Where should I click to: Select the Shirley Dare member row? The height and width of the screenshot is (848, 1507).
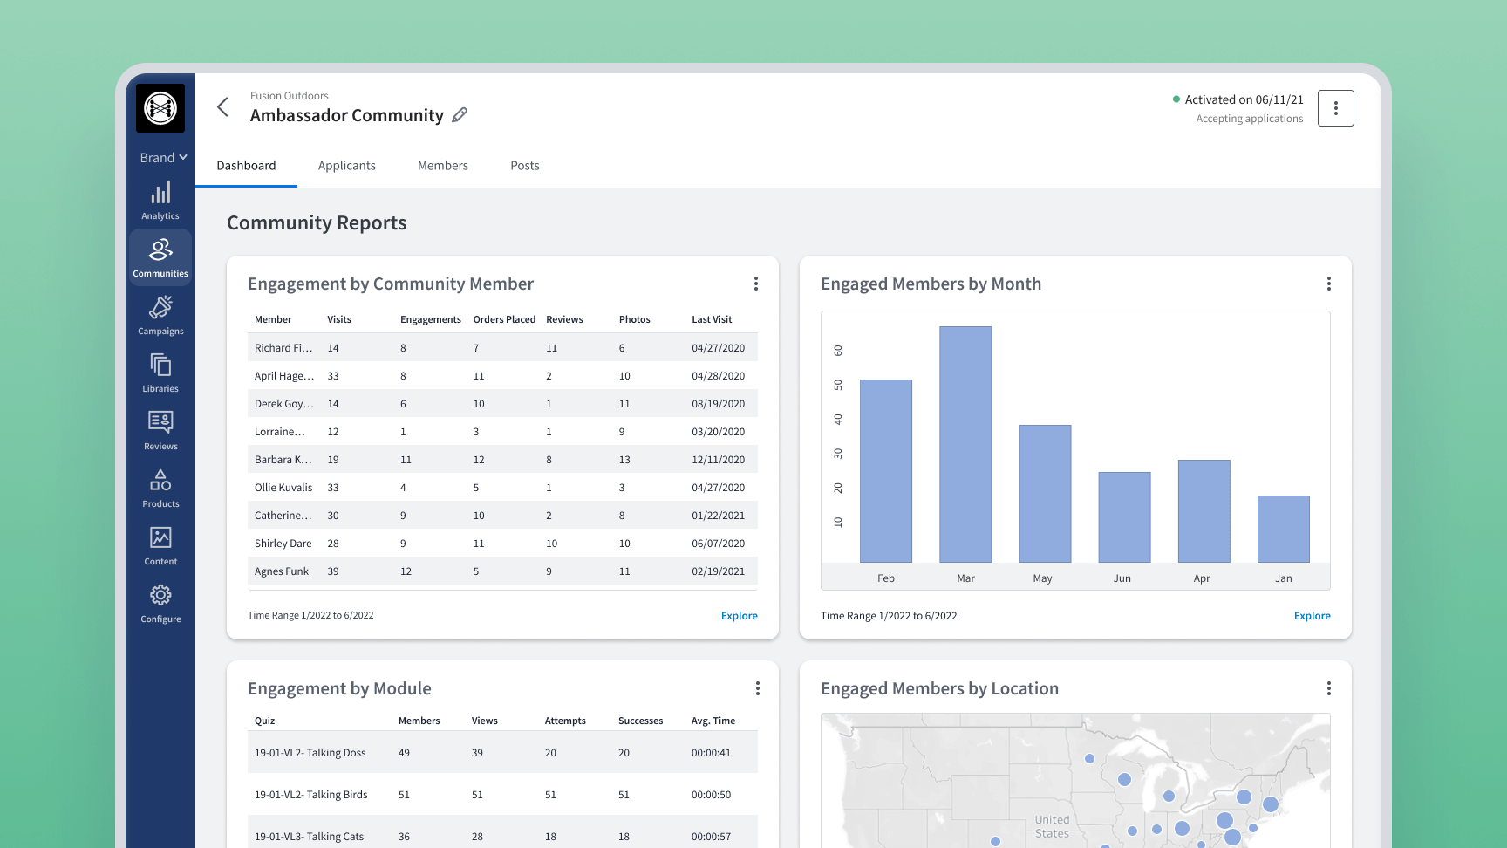pyautogui.click(x=502, y=543)
